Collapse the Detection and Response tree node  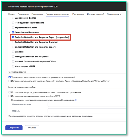tap(10, 32)
